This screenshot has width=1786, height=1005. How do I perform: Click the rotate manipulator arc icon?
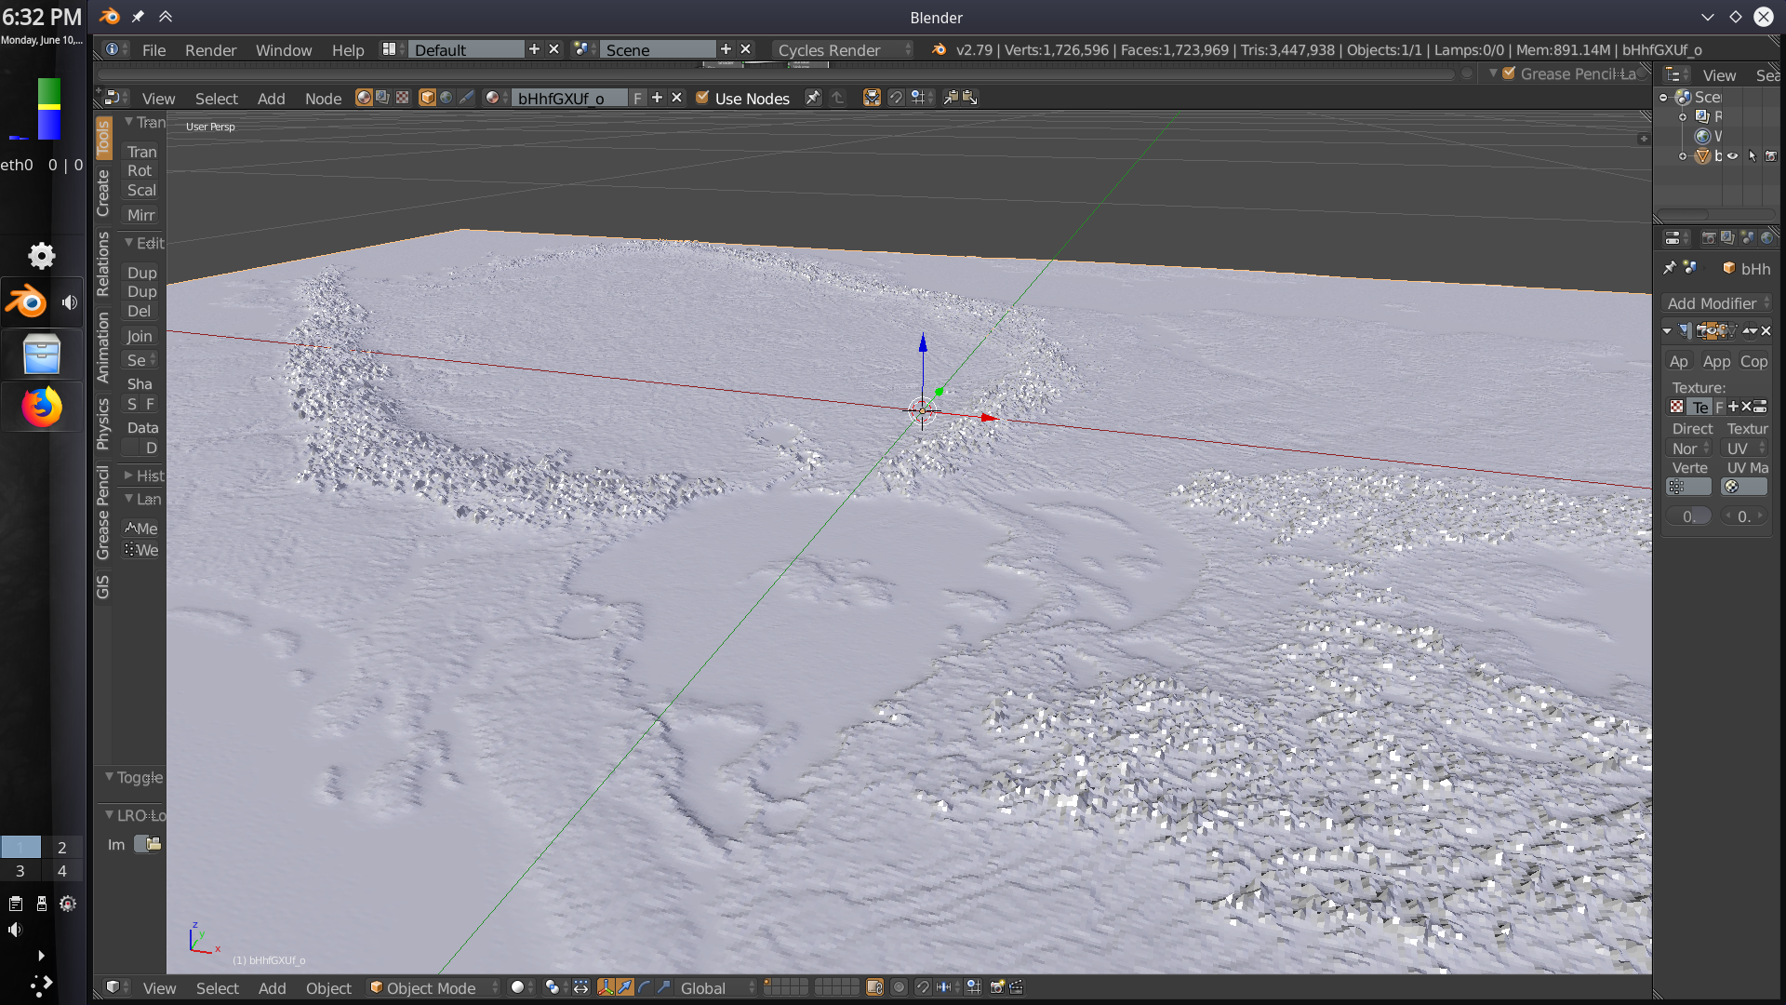pyautogui.click(x=644, y=987)
